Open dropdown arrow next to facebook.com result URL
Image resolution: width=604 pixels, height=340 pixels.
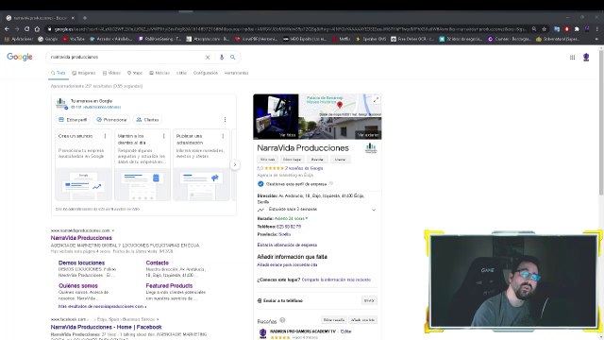point(158,319)
